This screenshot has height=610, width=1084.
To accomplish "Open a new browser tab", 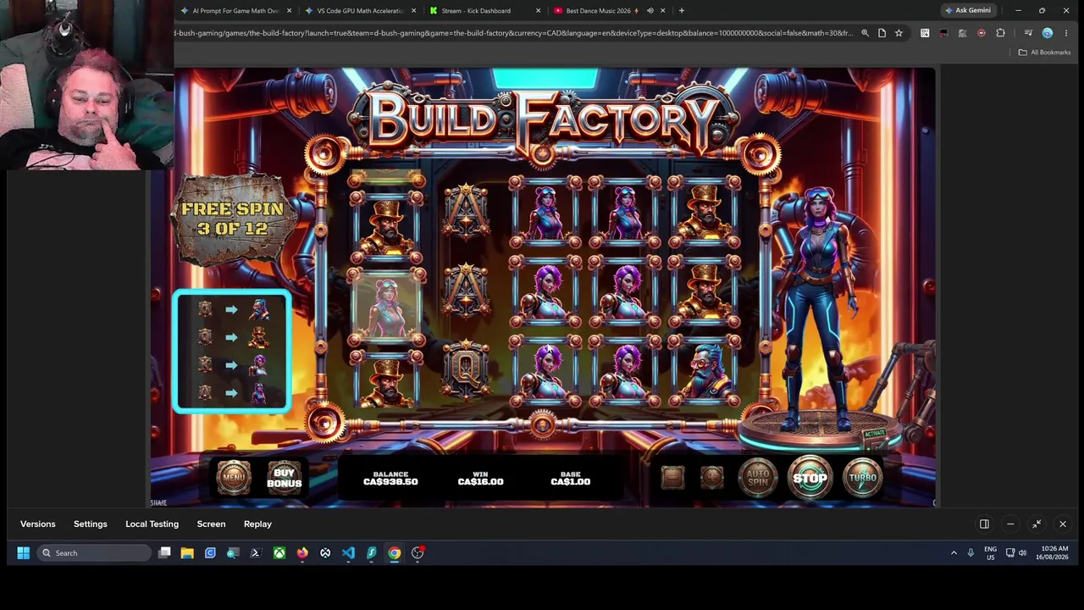I will (682, 11).
